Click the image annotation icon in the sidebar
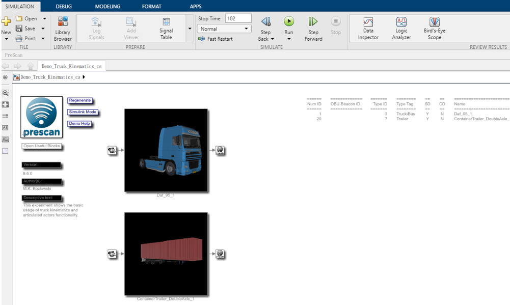 (x=5, y=138)
